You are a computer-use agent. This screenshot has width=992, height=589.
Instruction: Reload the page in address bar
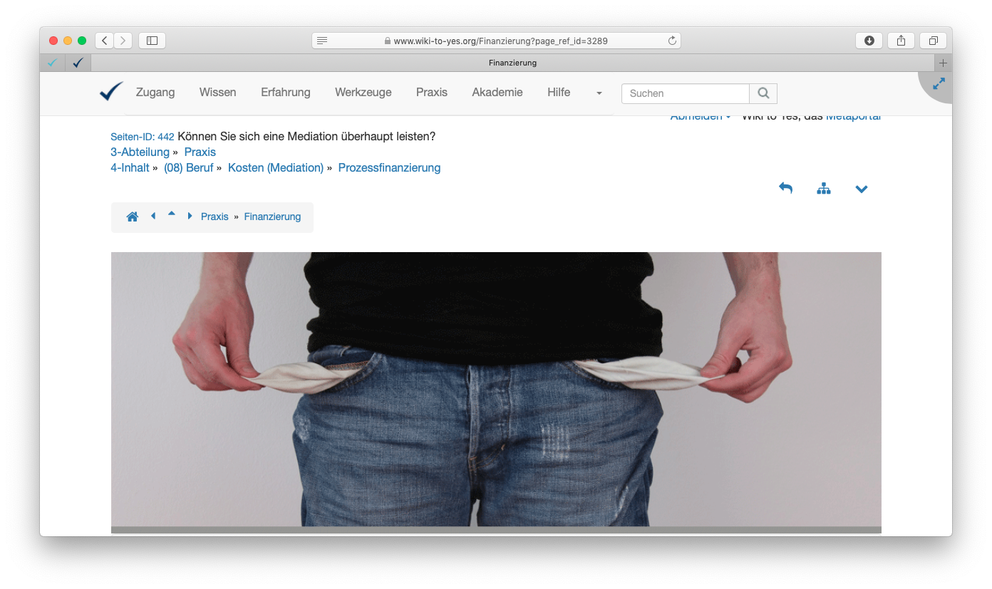[671, 41]
